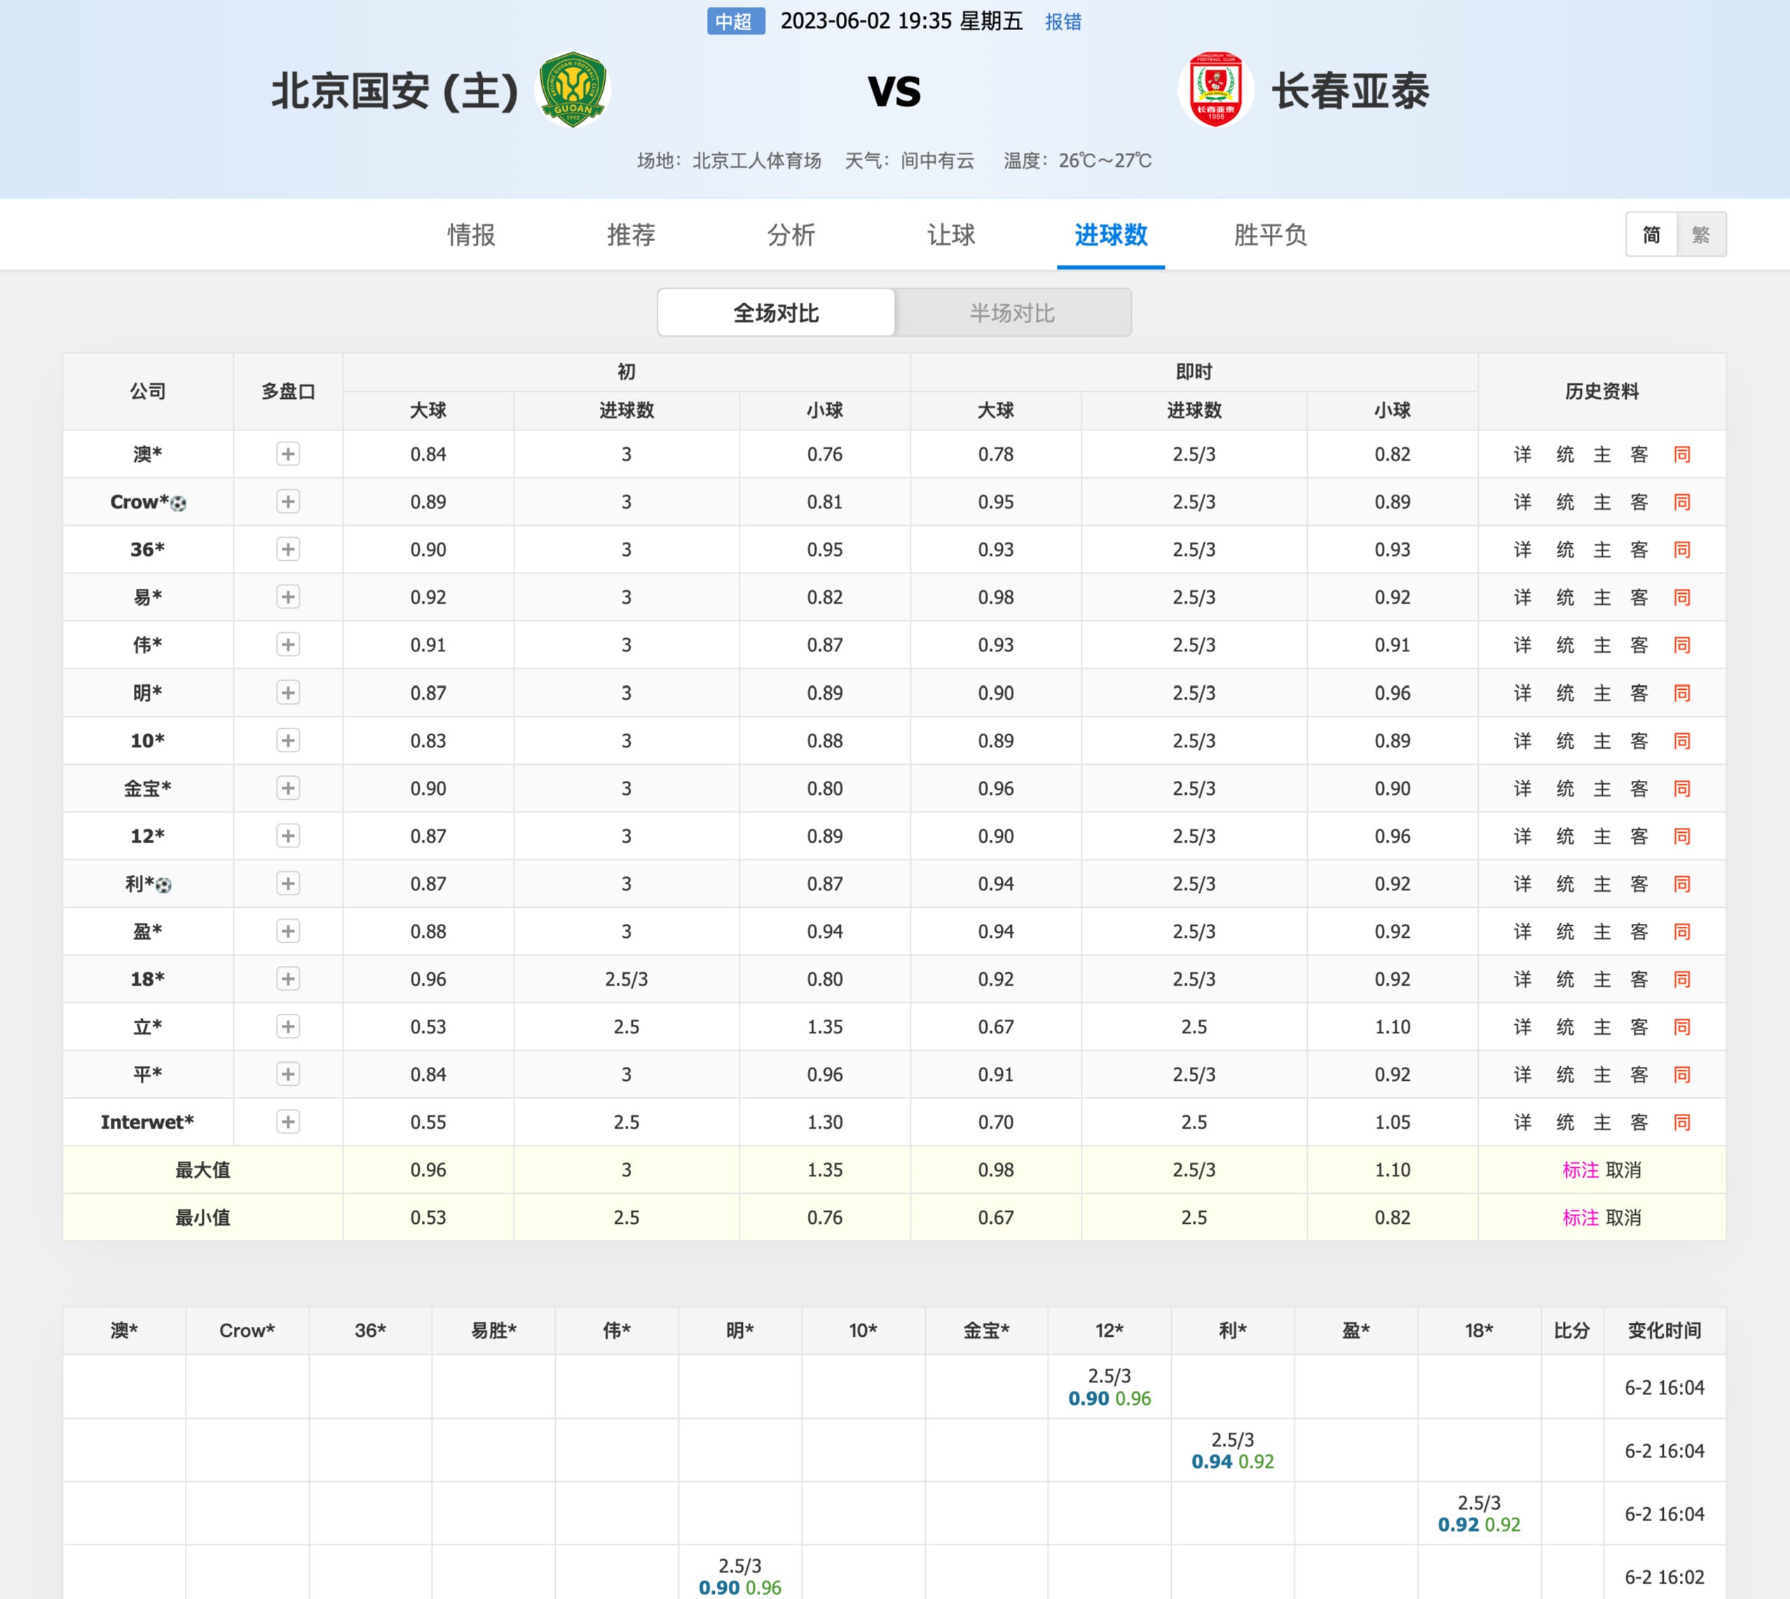
Task: Click 易胜* column header in change table
Action: (493, 1330)
